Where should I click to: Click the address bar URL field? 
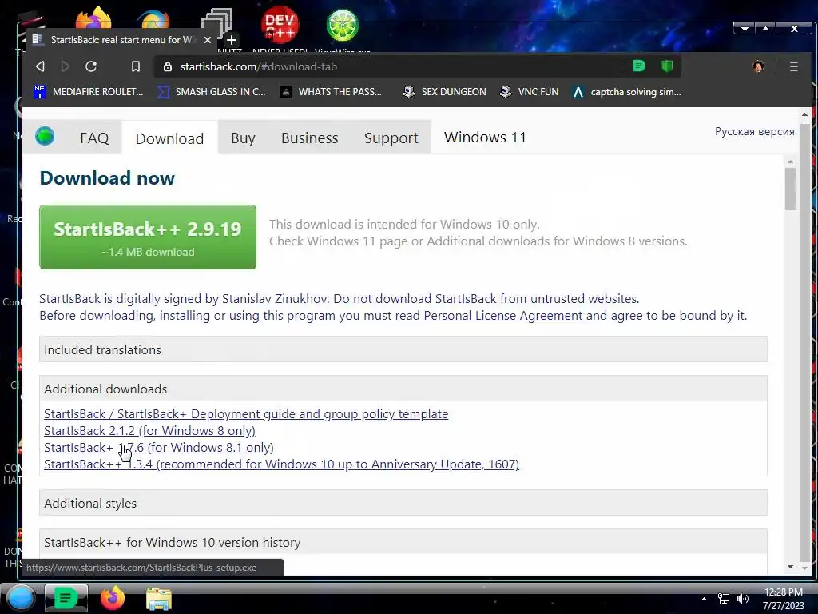tap(389, 66)
